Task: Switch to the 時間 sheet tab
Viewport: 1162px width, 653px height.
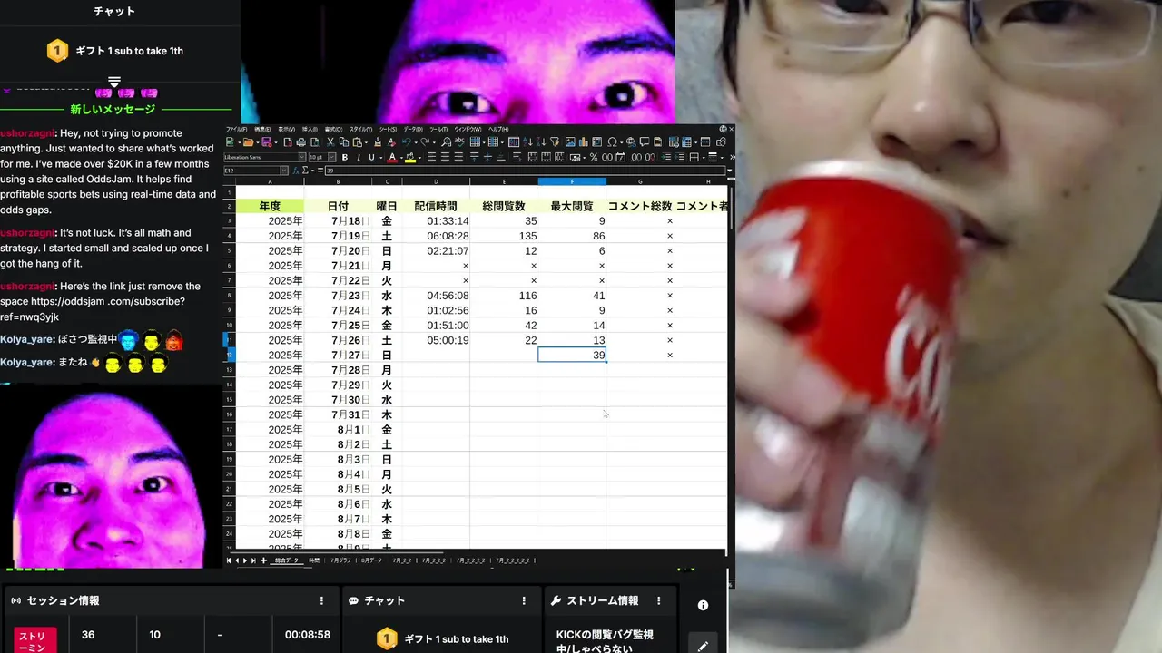Action: [x=314, y=560]
